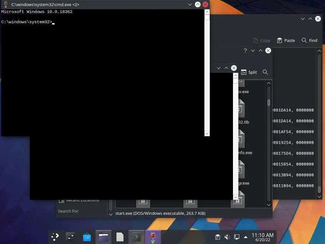Click the Dolphin file view scrollbar handle
Viewport: 325px width, 244px height.
click(x=269, y=103)
